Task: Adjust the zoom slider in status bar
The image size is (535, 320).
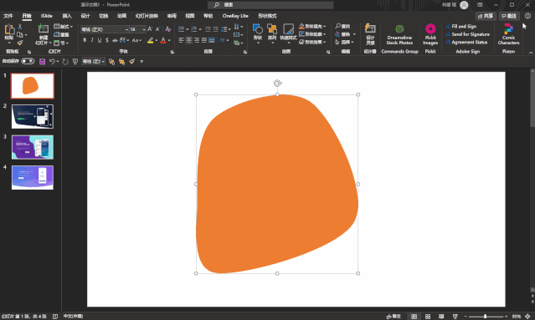Action: tap(486, 317)
